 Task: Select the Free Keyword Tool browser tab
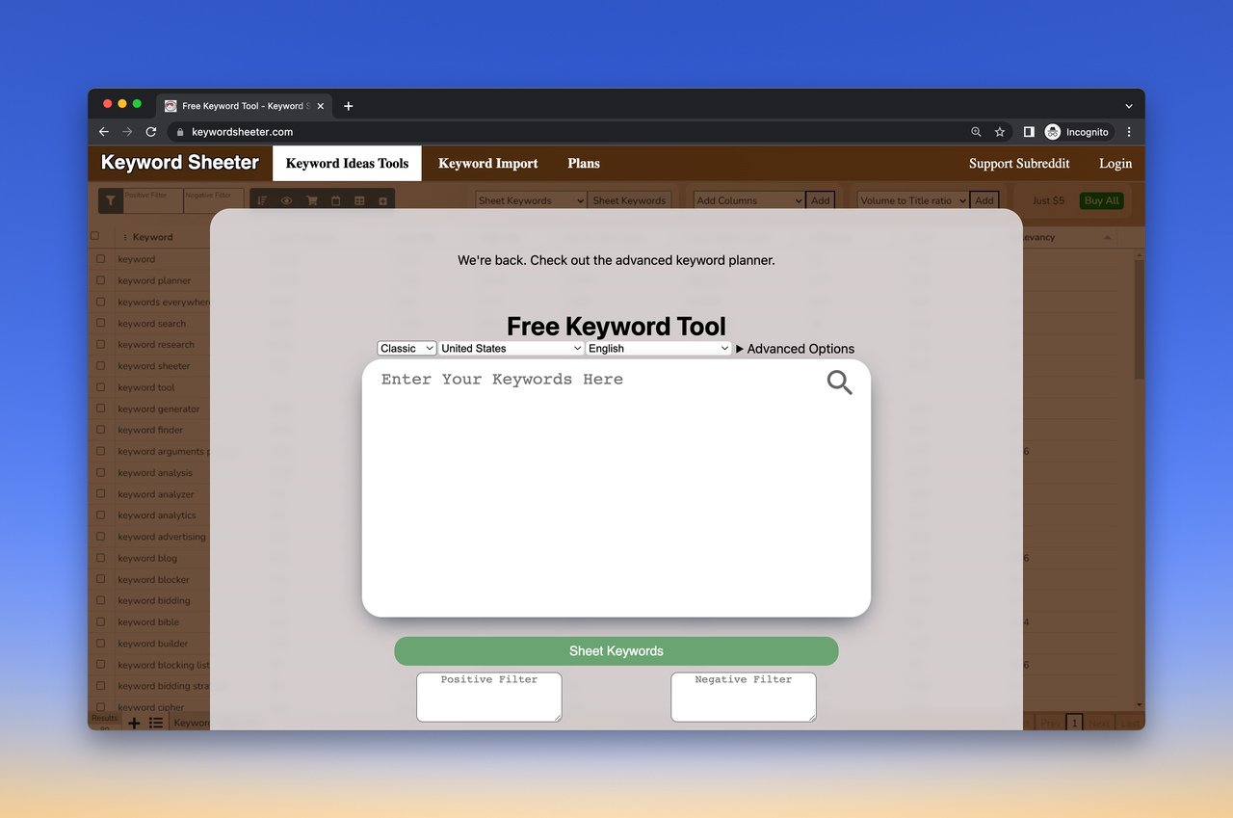[x=244, y=106]
